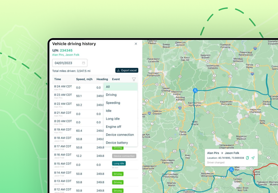Select Speeding in the event dropdown
The width and height of the screenshot is (278, 193).
(120, 103)
